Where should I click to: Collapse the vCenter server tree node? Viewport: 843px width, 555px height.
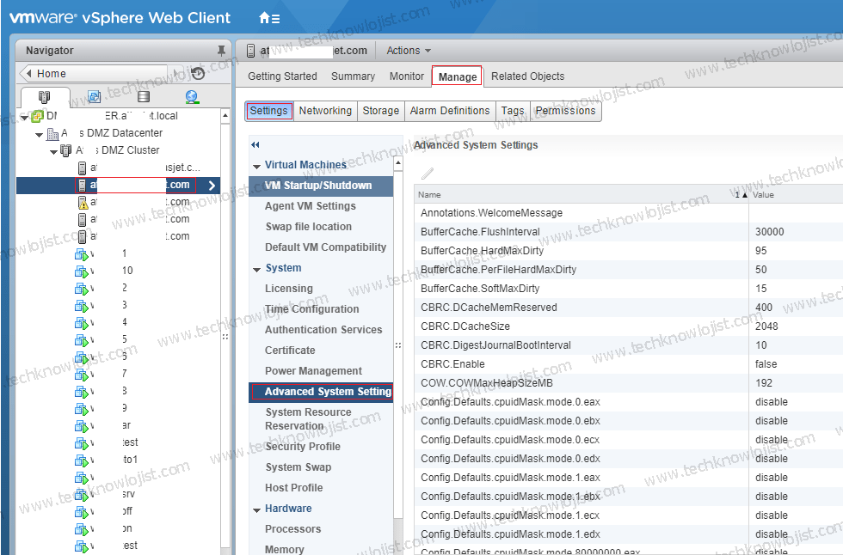click(x=24, y=117)
